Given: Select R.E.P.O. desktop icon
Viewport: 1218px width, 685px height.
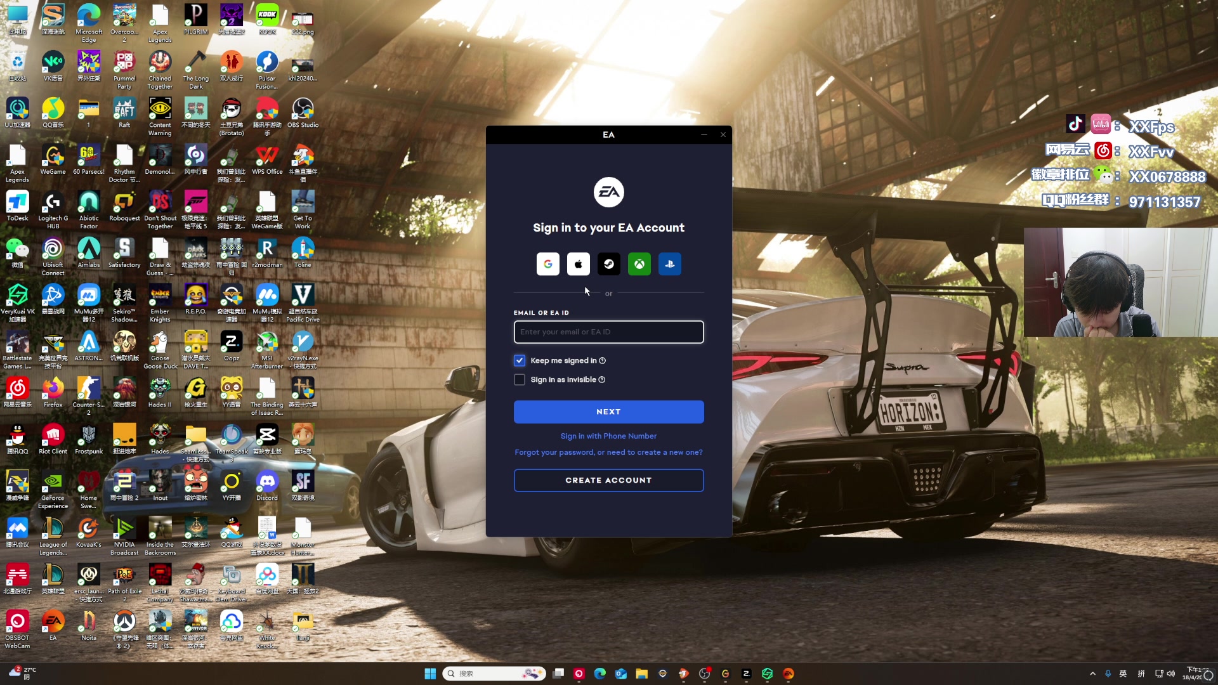Looking at the screenshot, I should pos(195,299).
